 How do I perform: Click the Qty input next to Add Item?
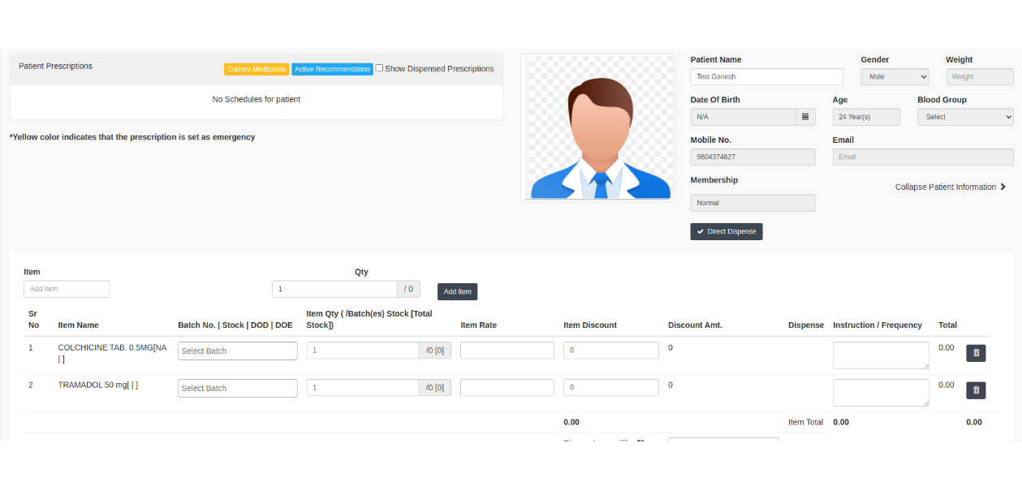point(334,289)
